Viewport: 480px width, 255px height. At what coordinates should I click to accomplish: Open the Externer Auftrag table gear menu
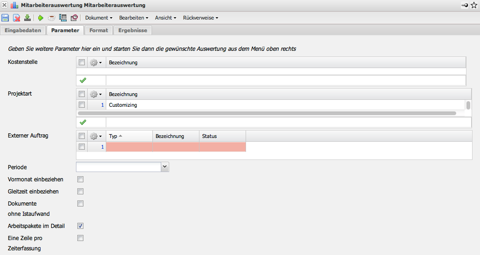[x=96, y=136]
